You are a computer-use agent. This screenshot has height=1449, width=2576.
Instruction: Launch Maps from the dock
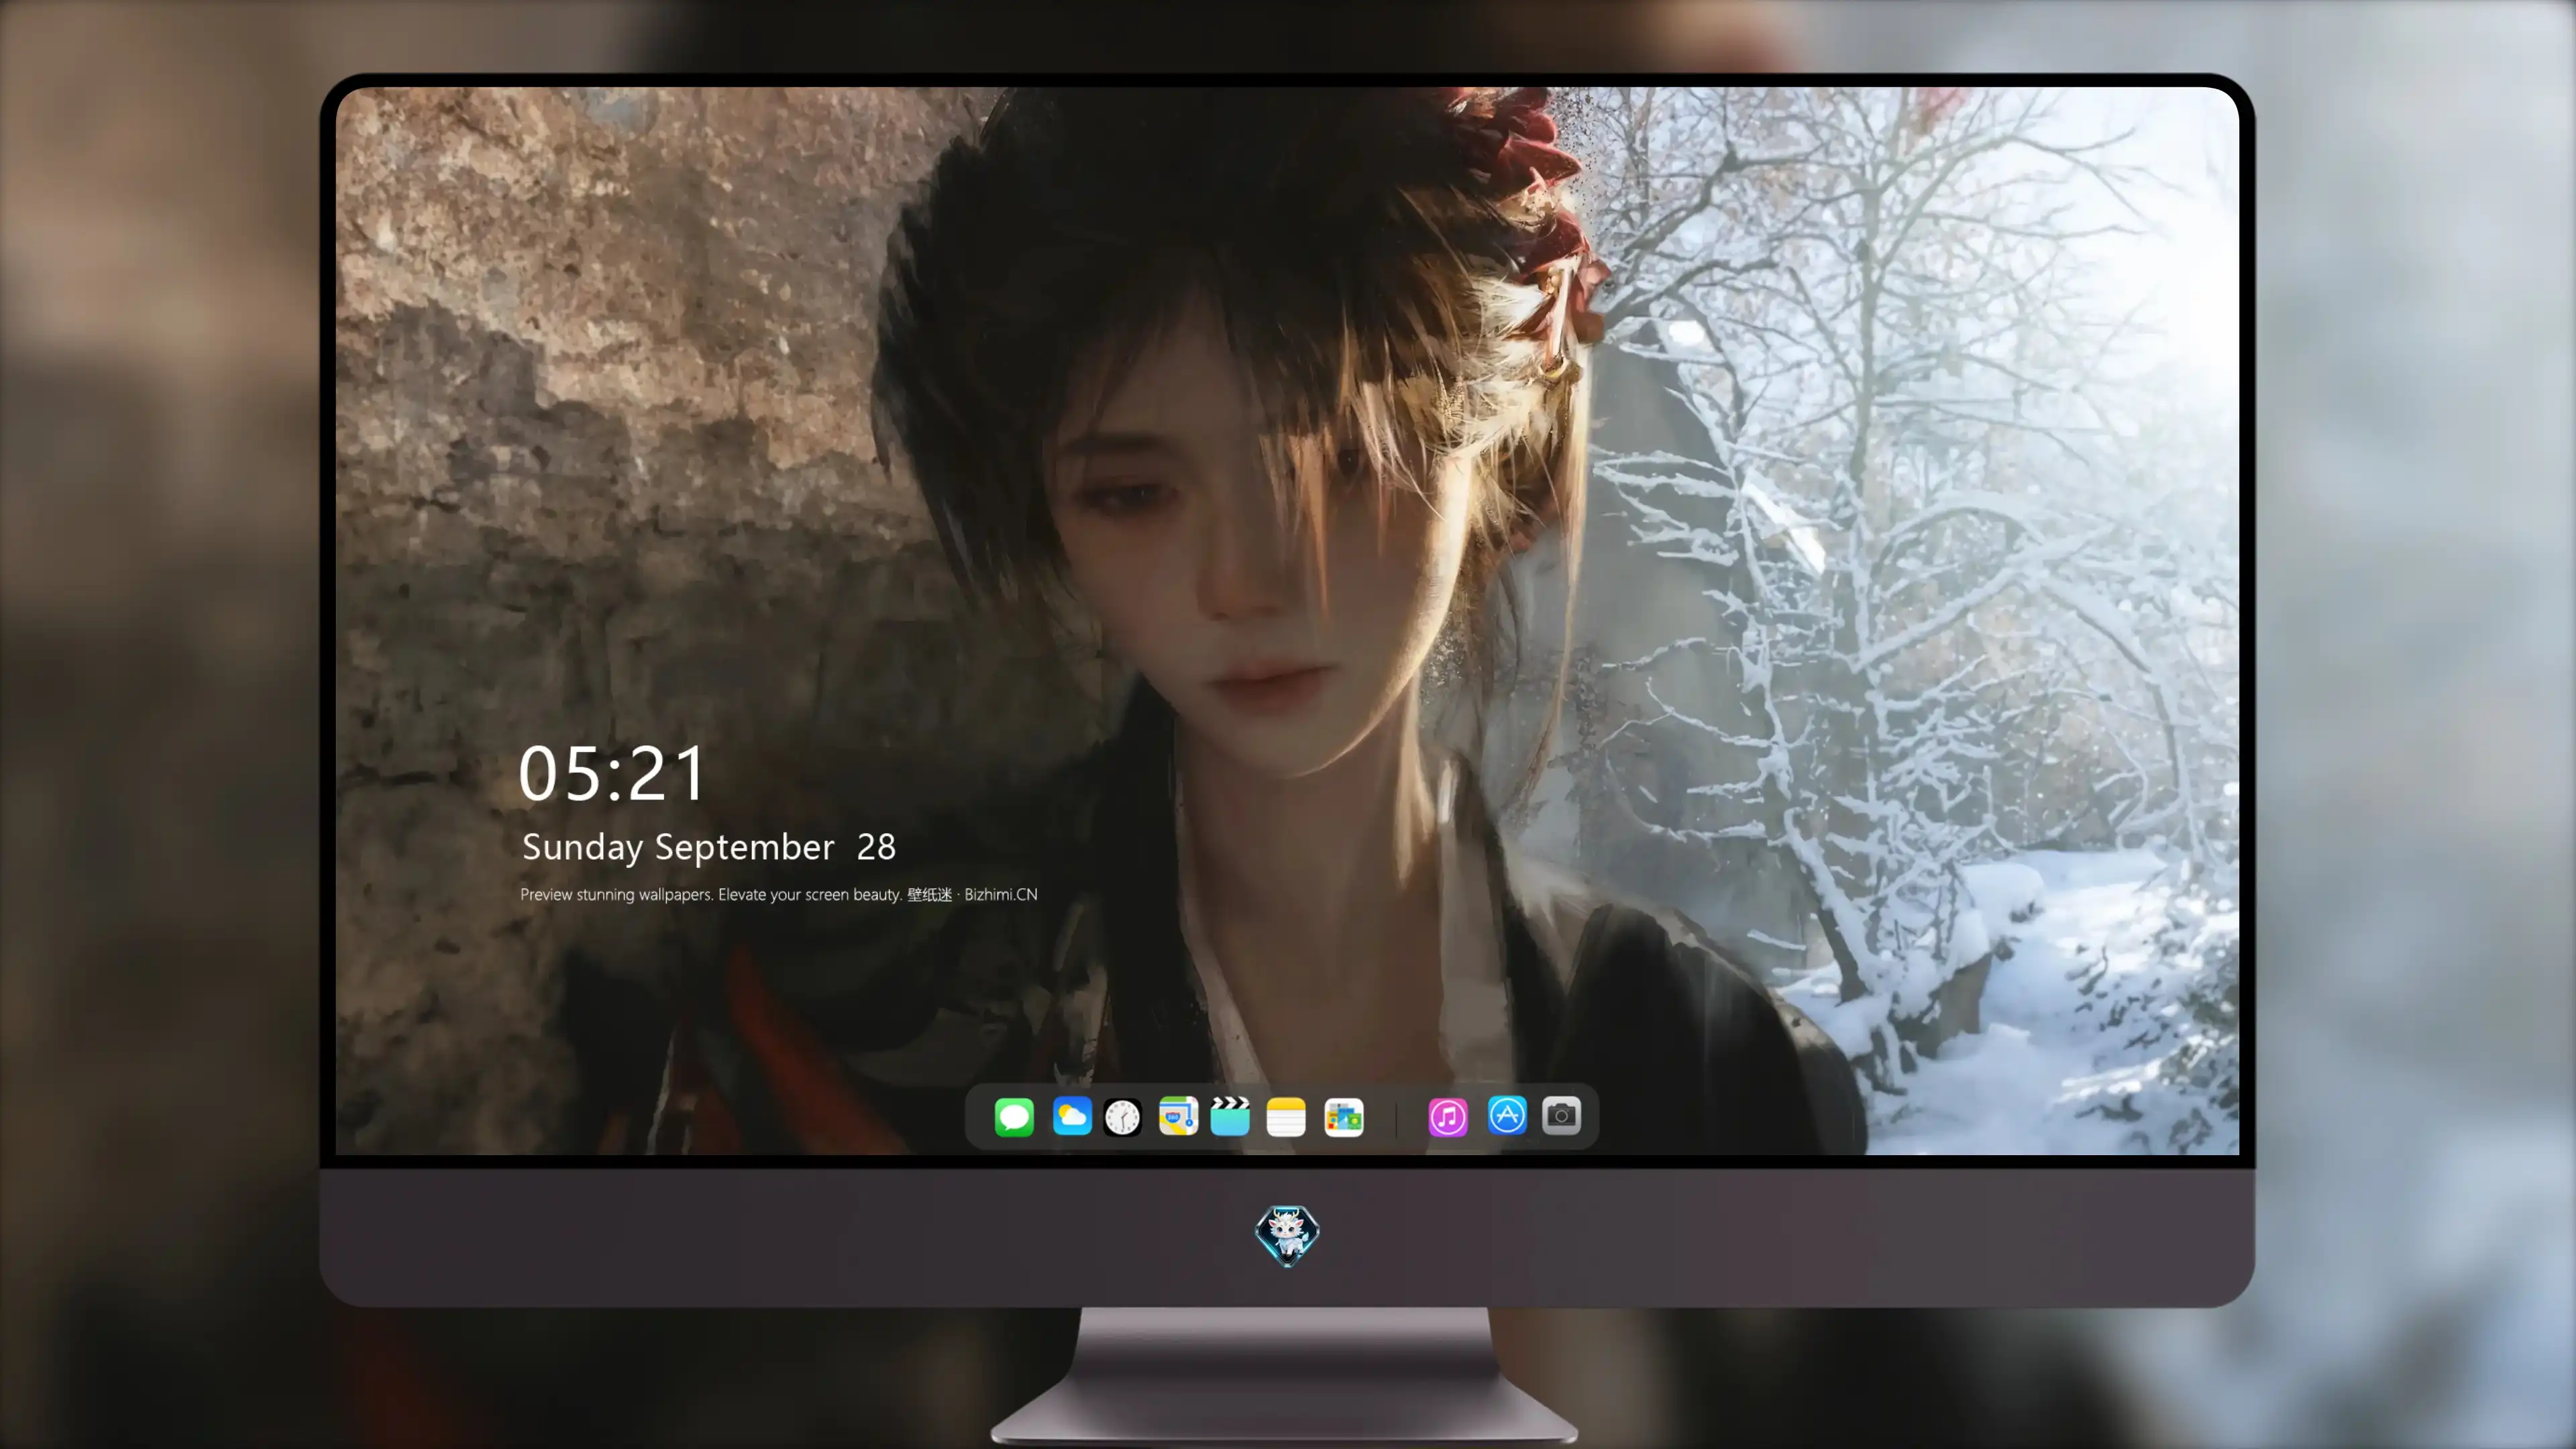[x=1178, y=1116]
